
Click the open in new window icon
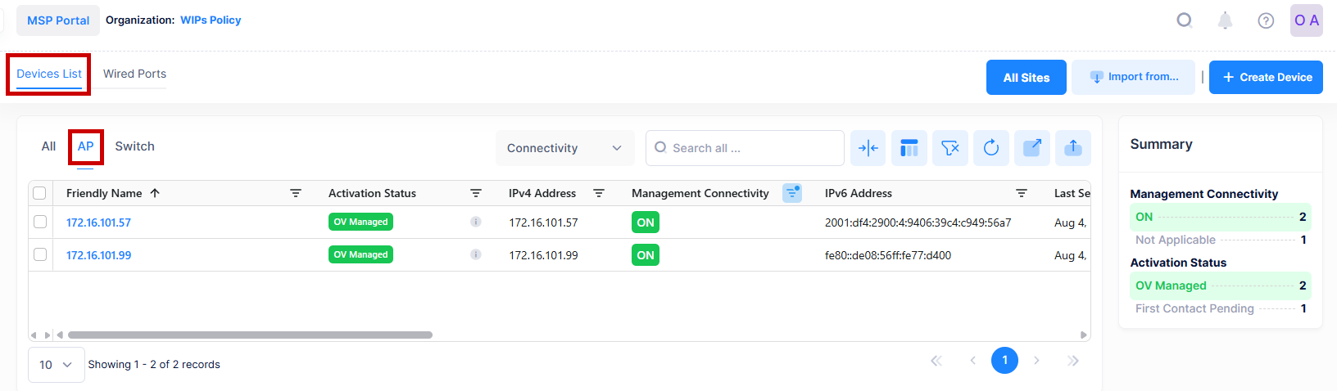1031,148
